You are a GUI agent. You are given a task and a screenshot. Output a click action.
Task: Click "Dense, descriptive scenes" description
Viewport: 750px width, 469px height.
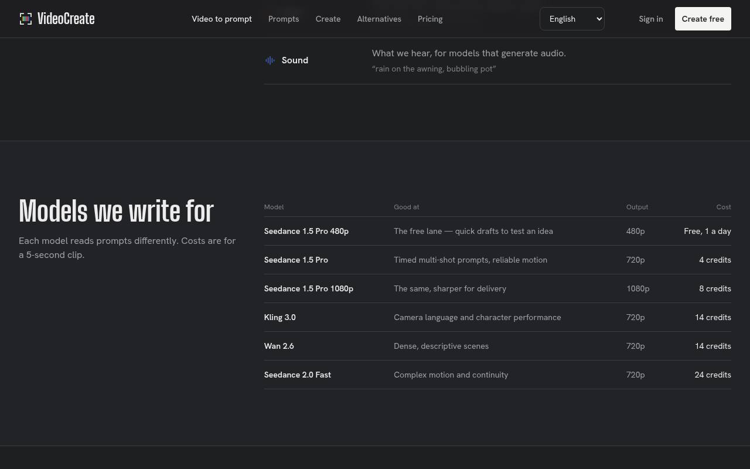(x=441, y=346)
